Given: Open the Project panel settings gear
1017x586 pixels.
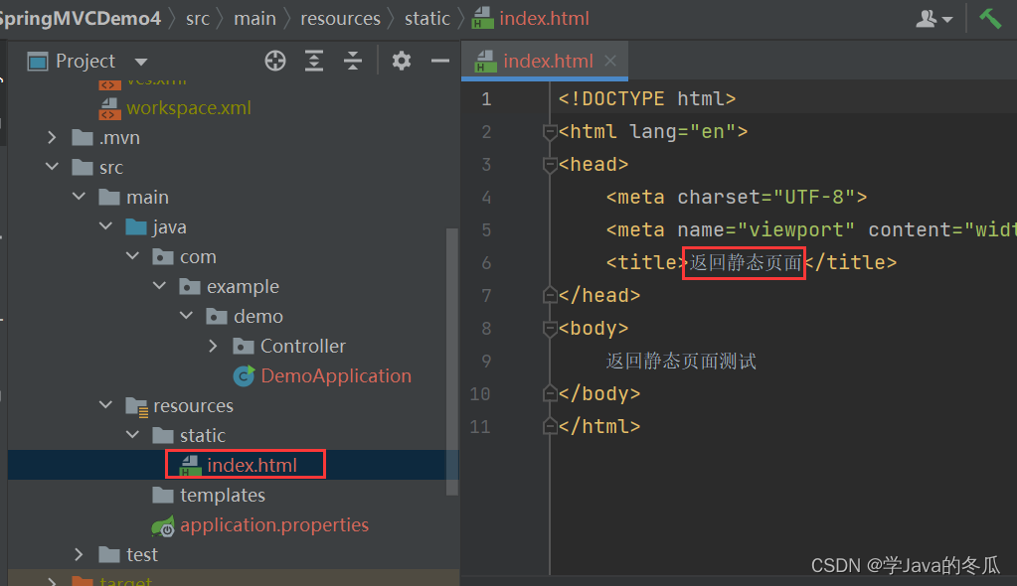Looking at the screenshot, I should (x=401, y=61).
